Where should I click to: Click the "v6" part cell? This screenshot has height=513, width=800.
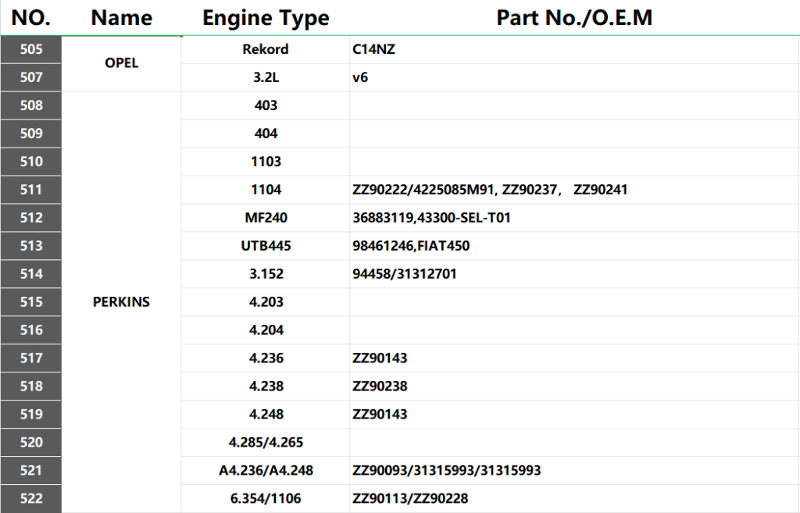pyautogui.click(x=574, y=77)
